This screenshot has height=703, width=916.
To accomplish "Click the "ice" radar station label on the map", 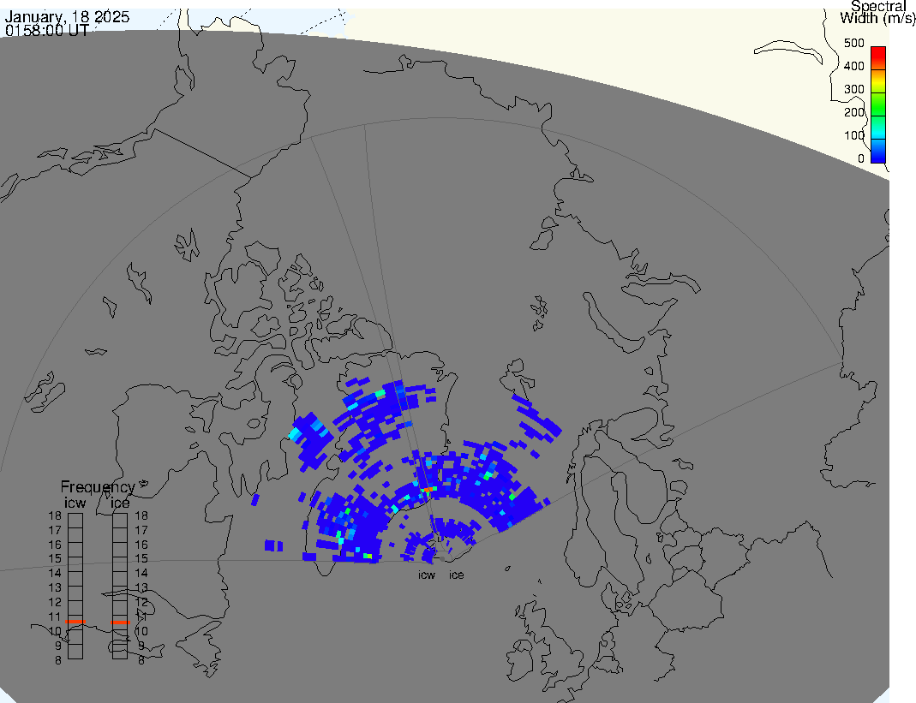I will [x=456, y=575].
